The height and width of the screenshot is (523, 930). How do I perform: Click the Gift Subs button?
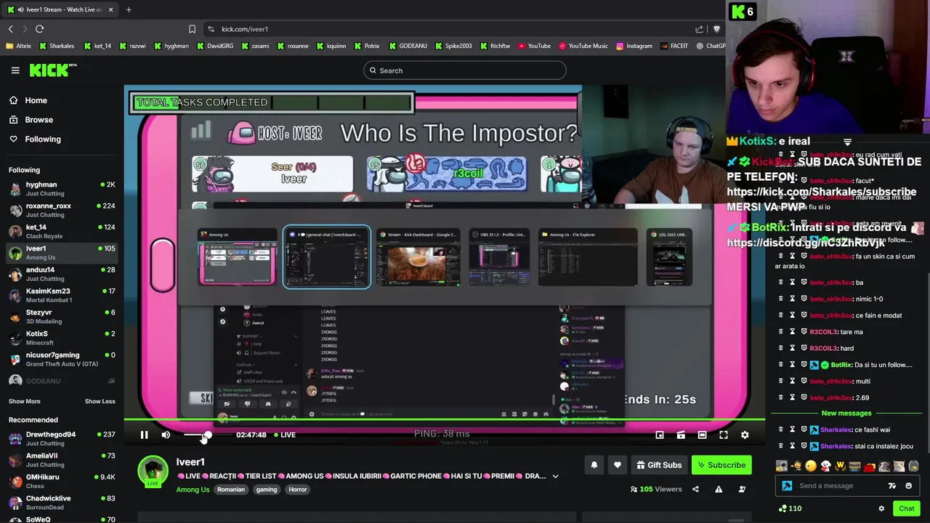(659, 465)
